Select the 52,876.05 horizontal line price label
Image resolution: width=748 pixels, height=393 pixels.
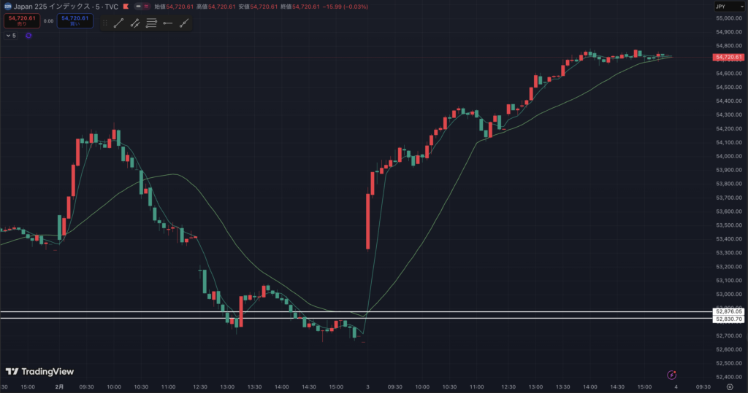[729, 312]
